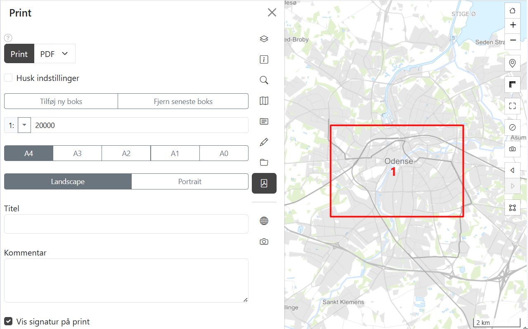The height and width of the screenshot is (329, 528).
Task: Zoom in on the map
Action: (x=513, y=25)
